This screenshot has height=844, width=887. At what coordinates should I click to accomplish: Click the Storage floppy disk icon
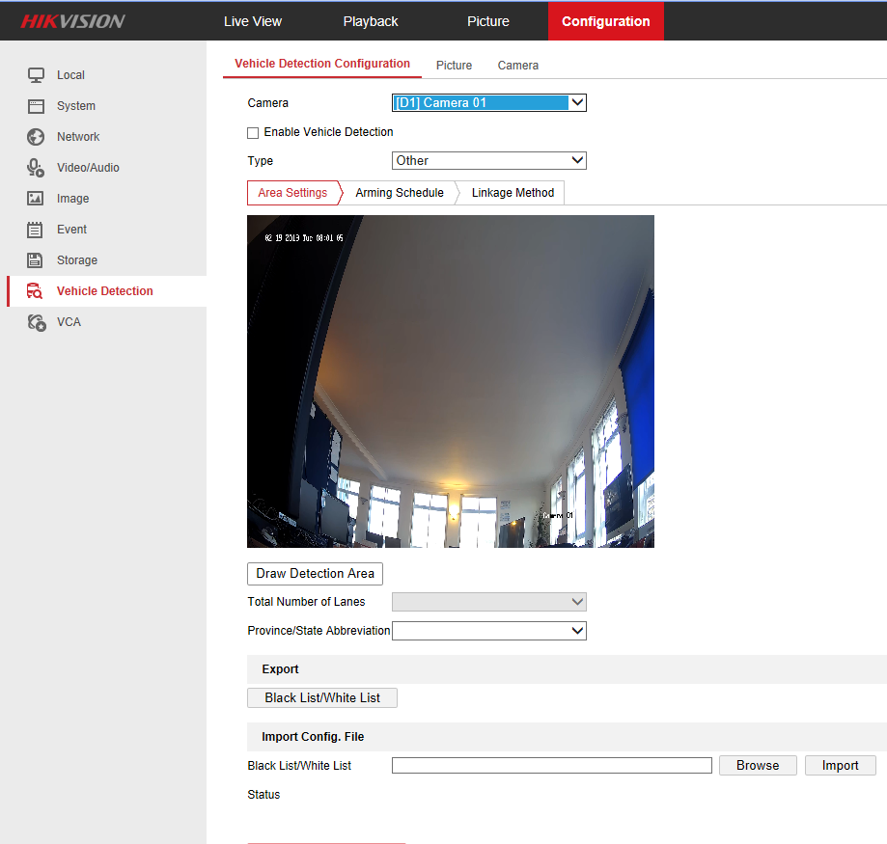36,260
